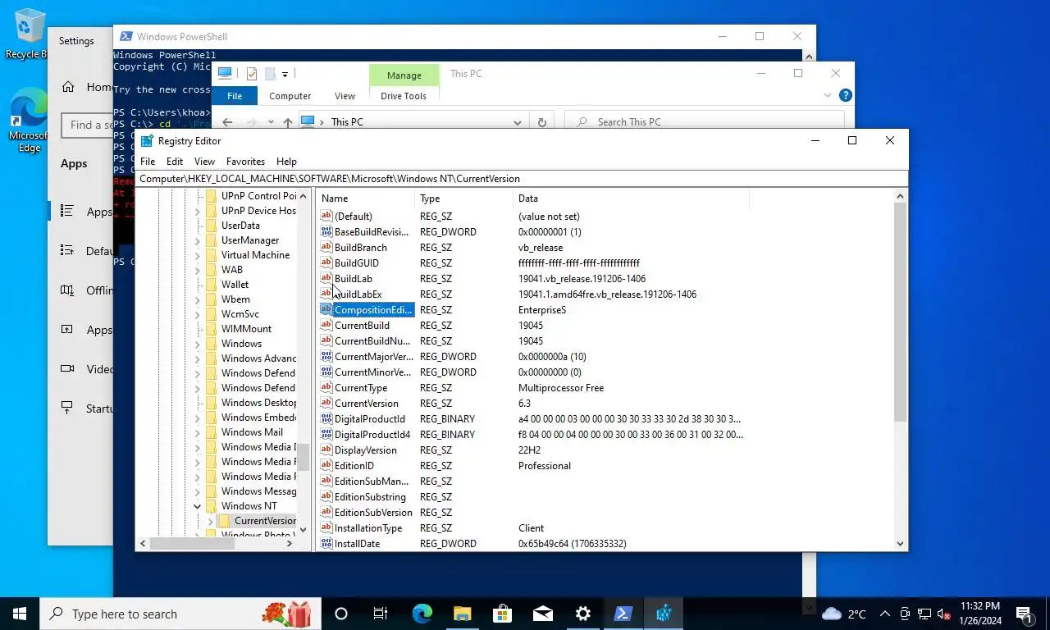The width and height of the screenshot is (1050, 630).
Task: Select the BuildGUID string icon
Action: tap(326, 263)
